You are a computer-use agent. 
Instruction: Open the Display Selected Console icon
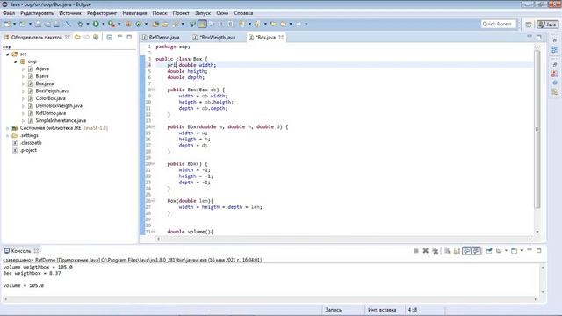(499, 251)
